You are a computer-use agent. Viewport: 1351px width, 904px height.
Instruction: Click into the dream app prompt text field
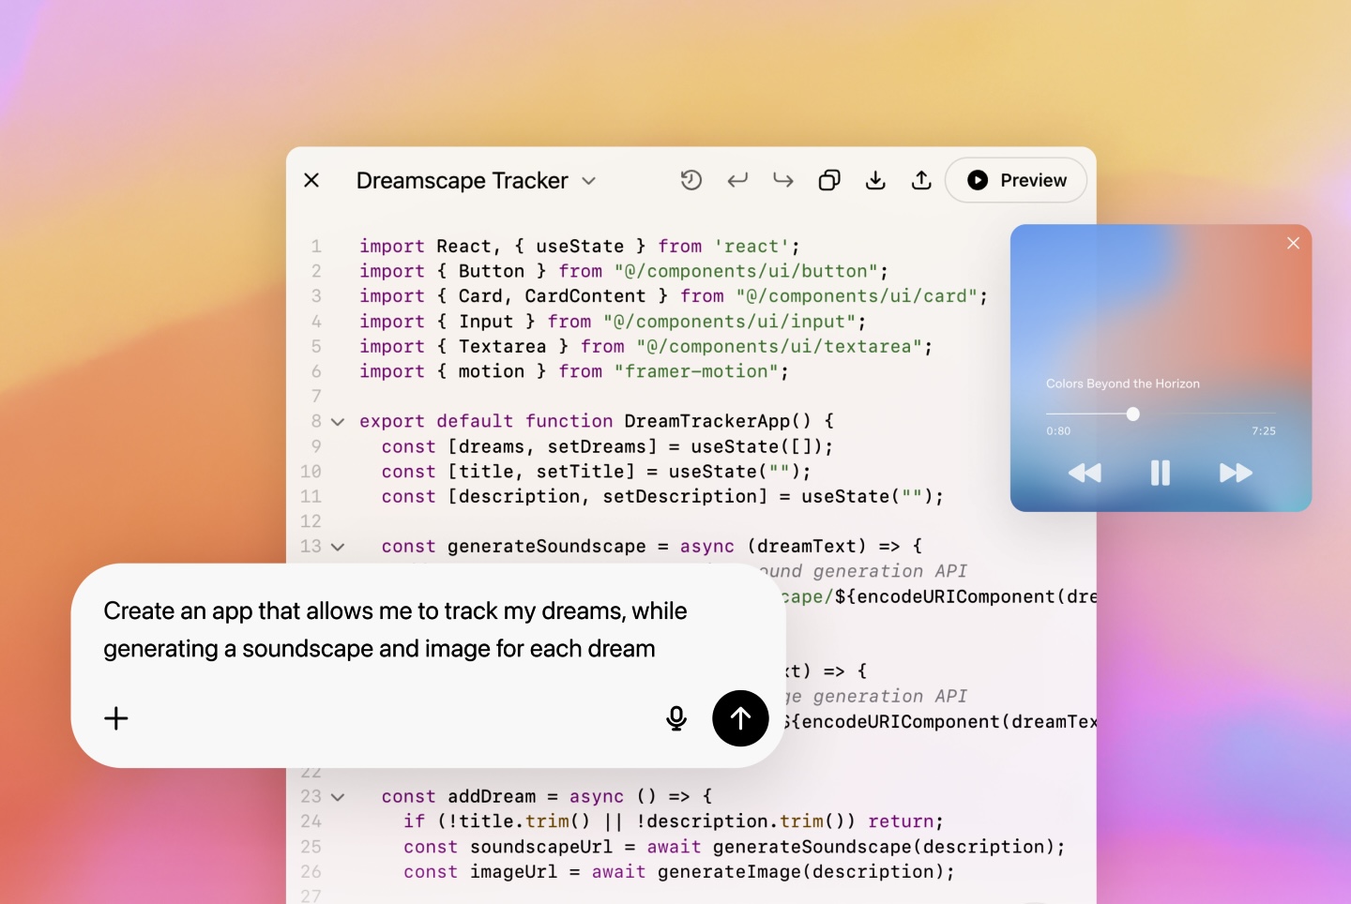(395, 629)
